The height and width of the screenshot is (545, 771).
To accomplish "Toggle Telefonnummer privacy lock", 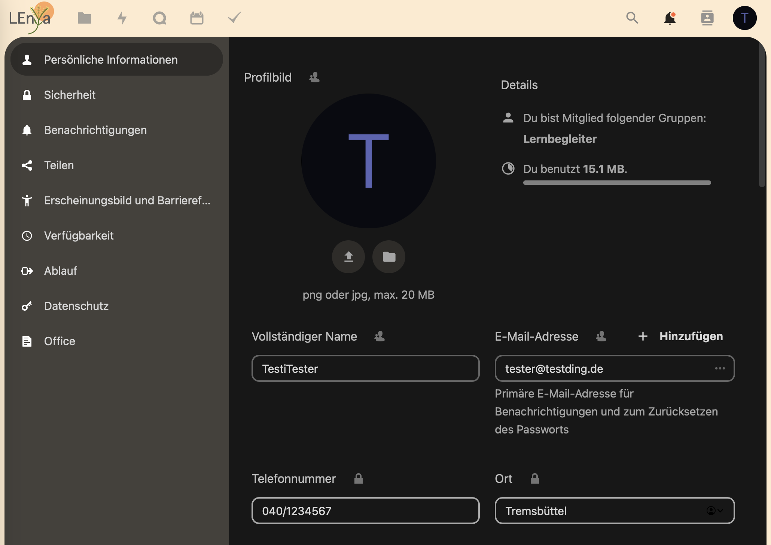I will coord(359,478).
